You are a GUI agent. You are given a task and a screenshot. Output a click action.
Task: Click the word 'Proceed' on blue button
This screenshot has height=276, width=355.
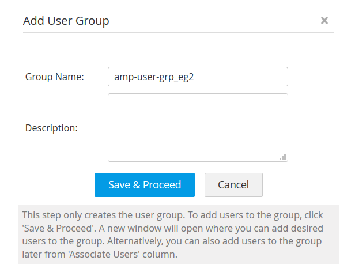pos(162,185)
